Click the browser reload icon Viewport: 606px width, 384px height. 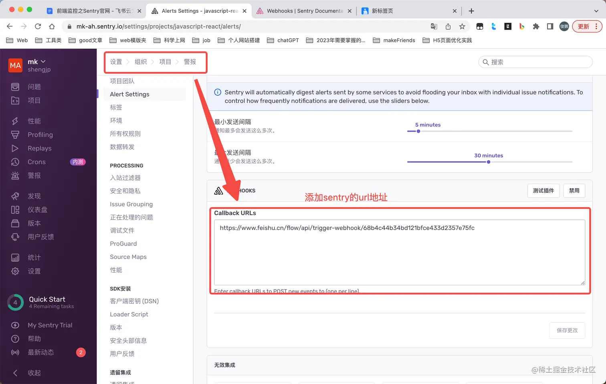(x=38, y=26)
